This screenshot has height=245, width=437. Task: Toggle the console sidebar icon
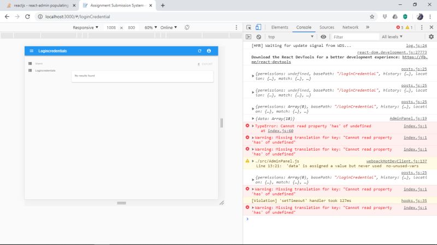249,37
